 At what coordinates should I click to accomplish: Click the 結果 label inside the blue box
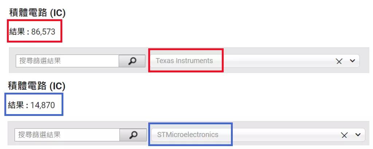pos(16,105)
